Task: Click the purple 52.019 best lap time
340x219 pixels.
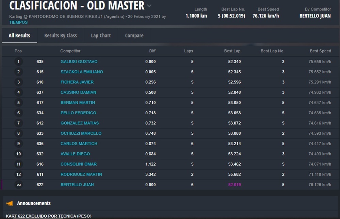Action: 234,185
